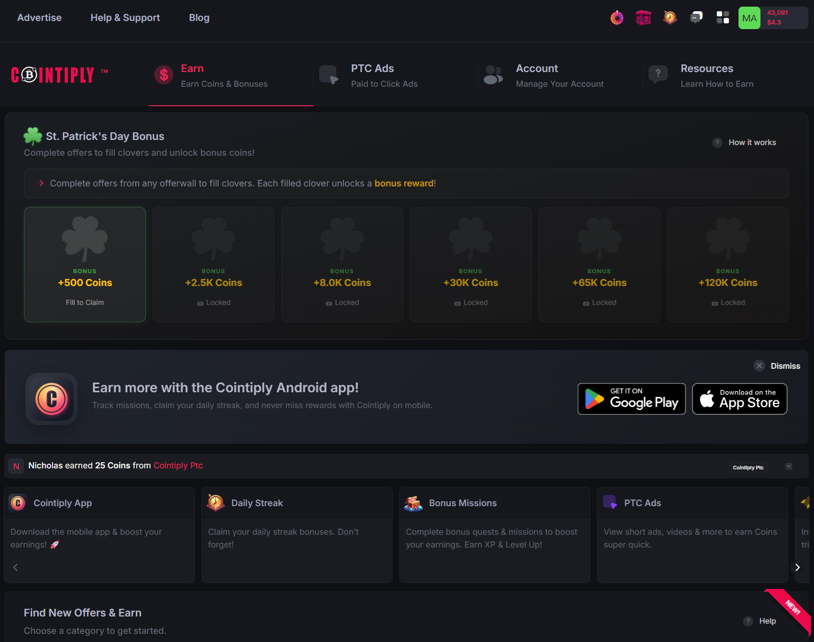Click Download on the App Store button
Screen dimensions: 814x642
(739, 399)
